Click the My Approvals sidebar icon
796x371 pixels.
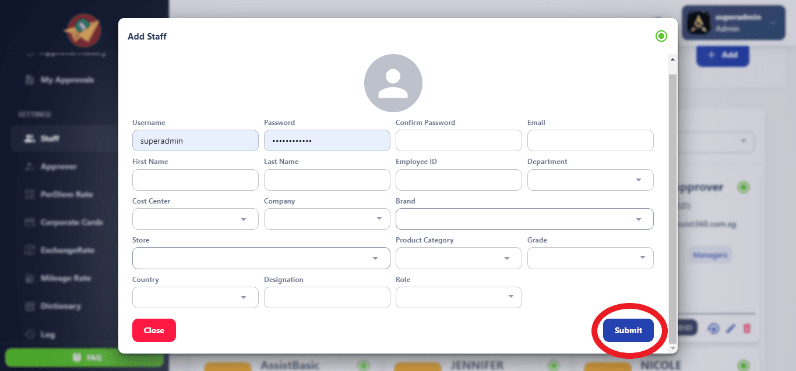point(30,80)
